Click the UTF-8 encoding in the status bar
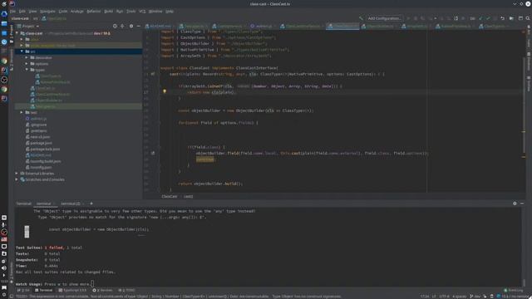This screenshot has height=299, width=532. [x=444, y=297]
